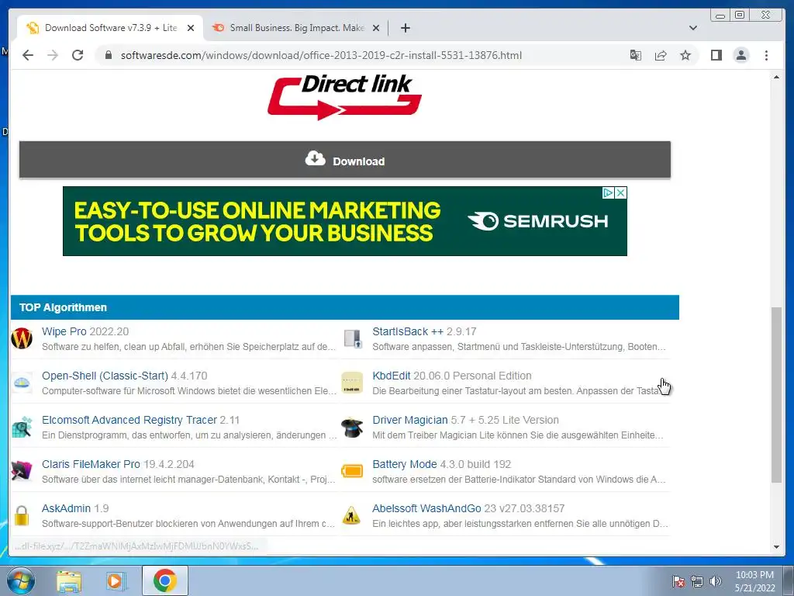Click the orange Battery Mode icon
The width and height of the screenshot is (794, 596).
(352, 471)
